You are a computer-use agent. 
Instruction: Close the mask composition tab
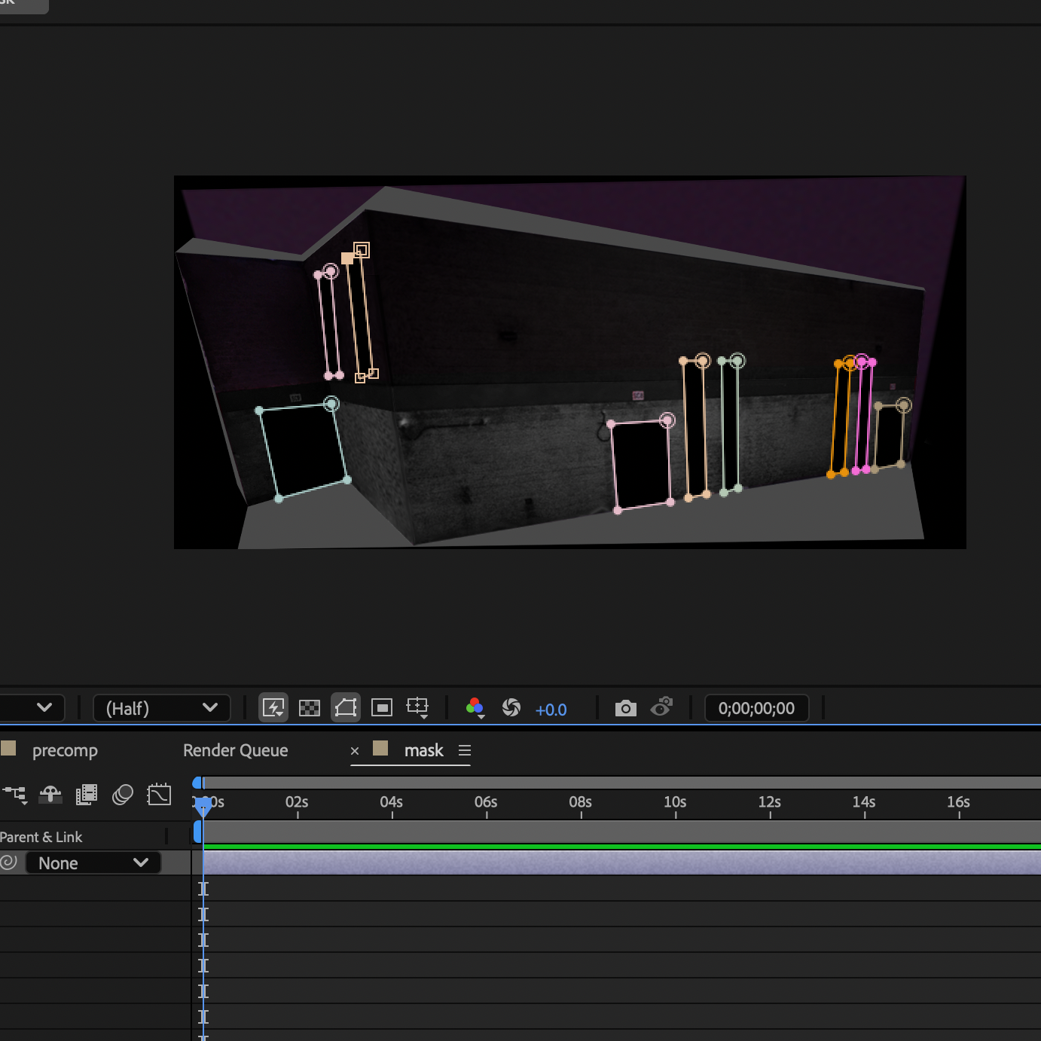[x=354, y=750]
